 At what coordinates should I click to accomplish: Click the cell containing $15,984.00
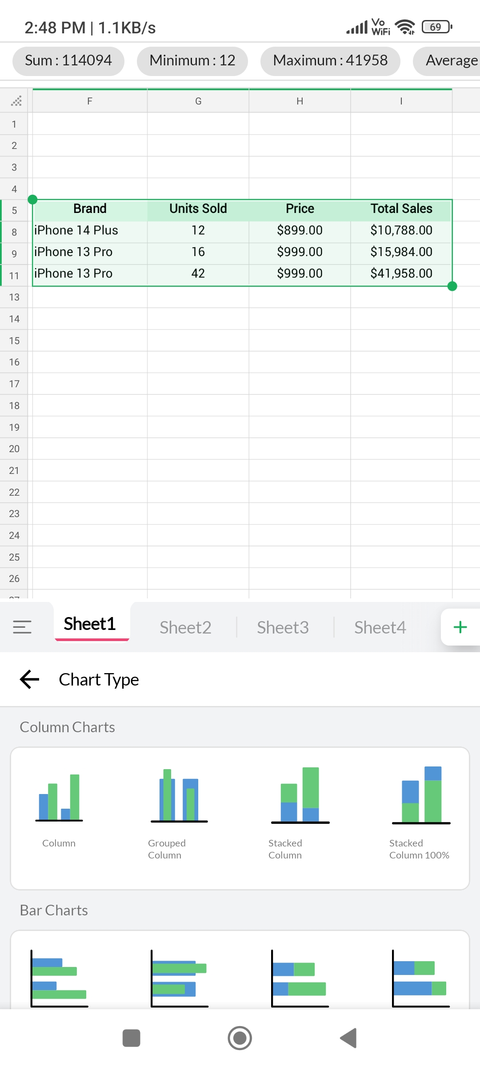401,252
